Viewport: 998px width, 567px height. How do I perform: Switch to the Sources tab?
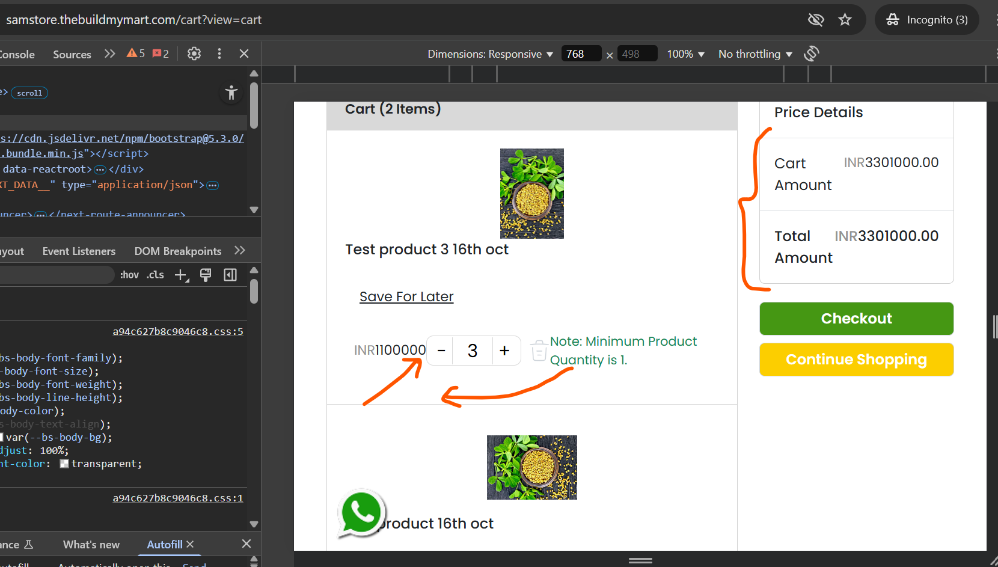[x=72, y=54]
